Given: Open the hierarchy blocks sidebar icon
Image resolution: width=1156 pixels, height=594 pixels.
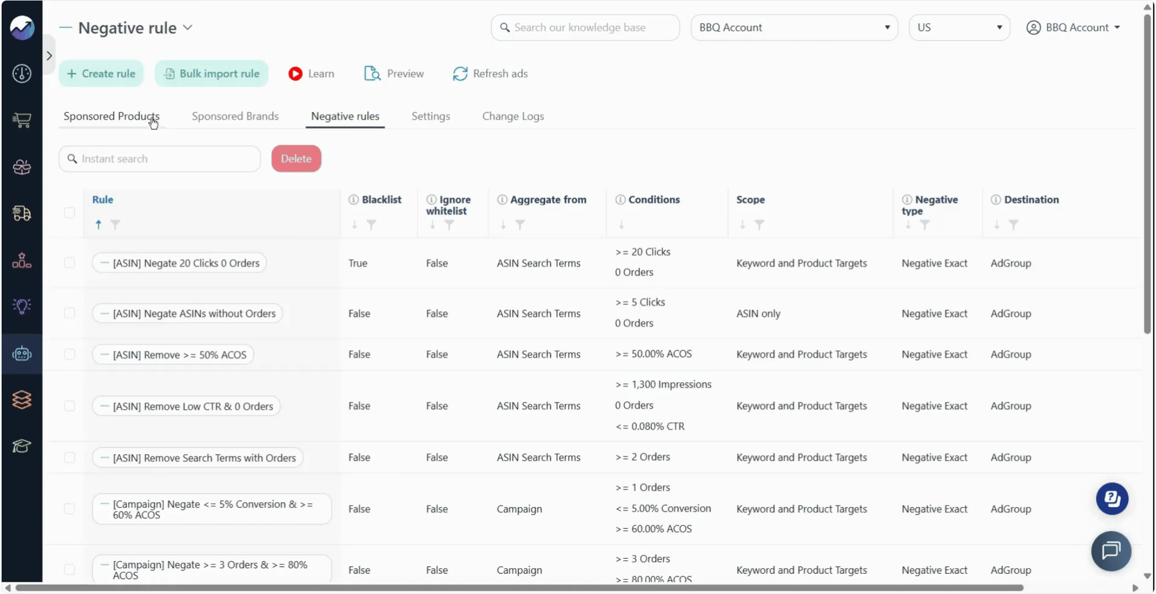Looking at the screenshot, I should (22, 260).
